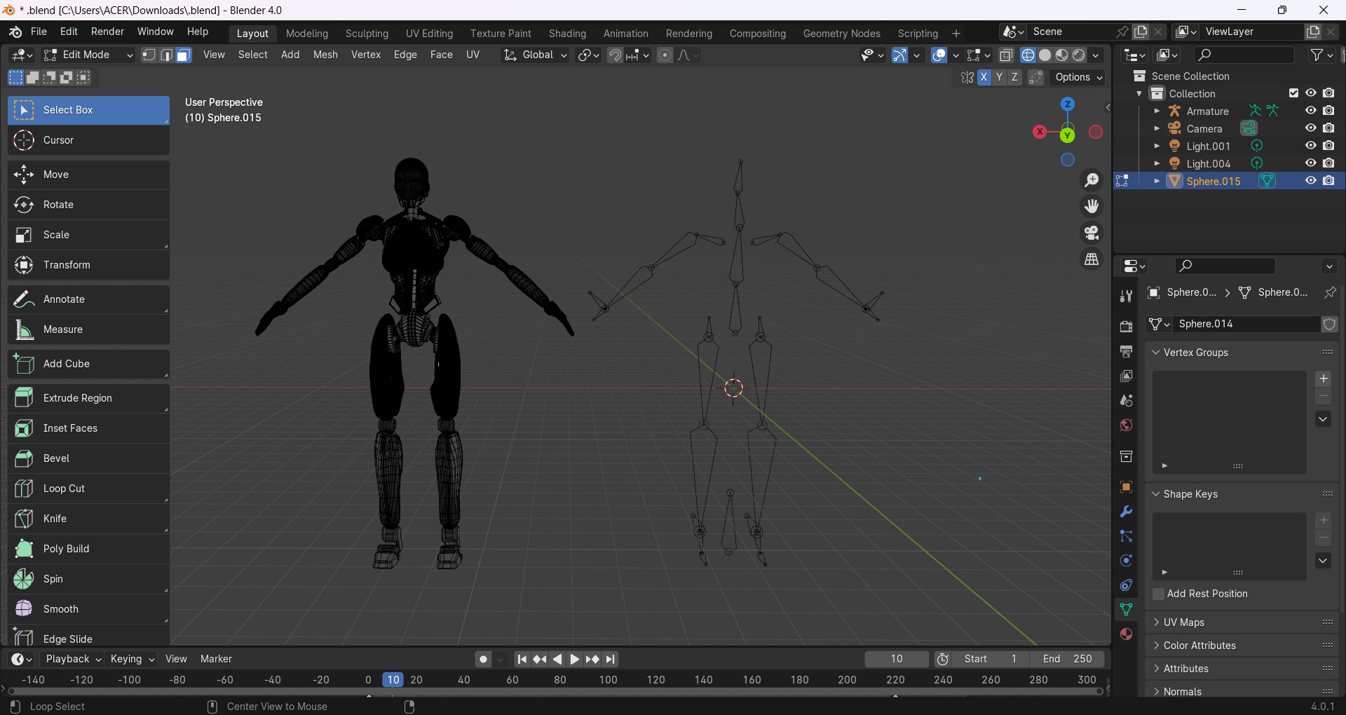Toggle Add Rest Position checkbox
The height and width of the screenshot is (715, 1346).
click(1158, 594)
